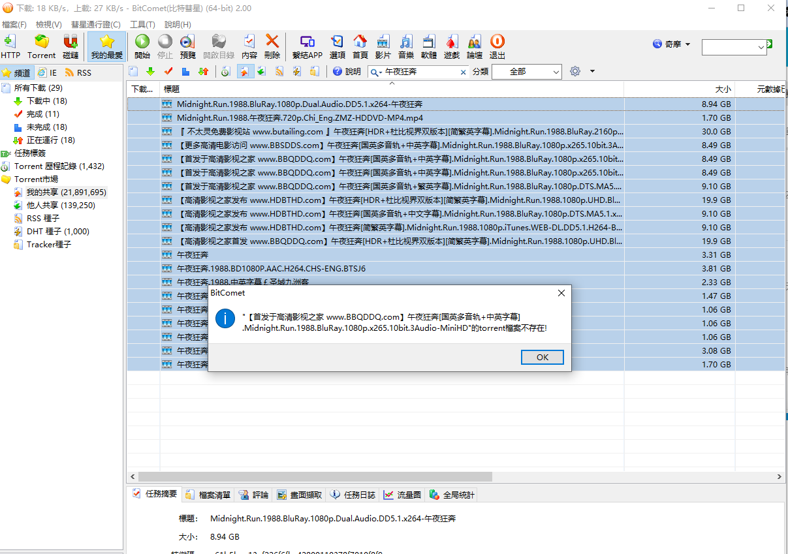Sort by the 標題 column header
Viewport: 788px width, 554px height.
coord(392,89)
